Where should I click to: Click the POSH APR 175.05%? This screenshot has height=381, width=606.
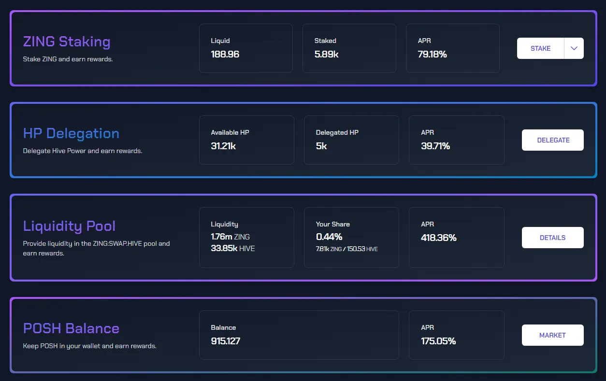coord(438,341)
